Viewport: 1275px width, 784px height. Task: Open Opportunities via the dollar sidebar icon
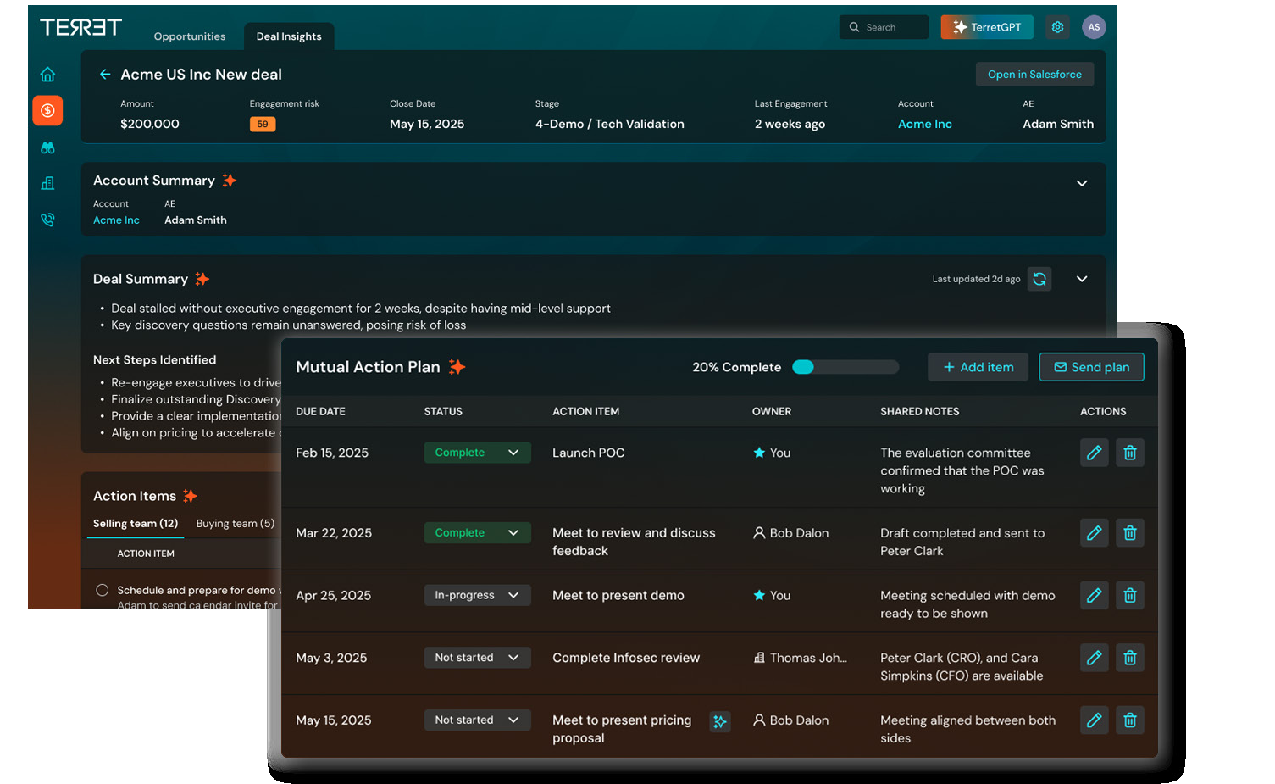(47, 111)
